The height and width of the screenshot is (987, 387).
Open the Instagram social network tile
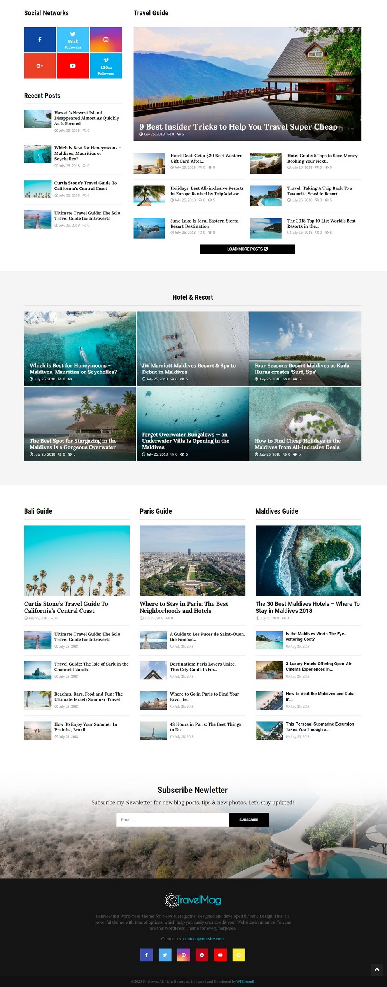click(106, 40)
